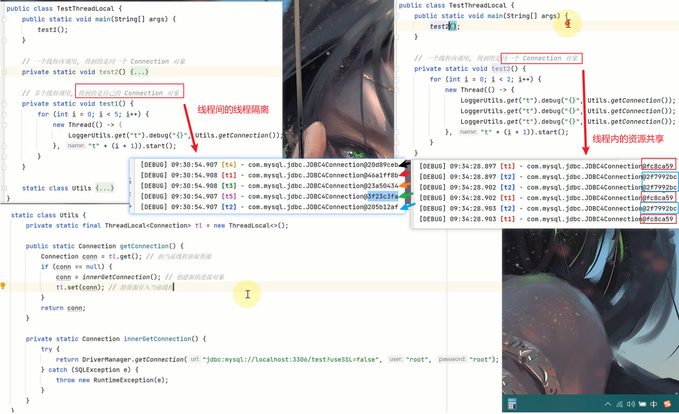Screen dimensions: 679x414
Task: Open the Wi-Fi network tray icon
Action: coord(620,404)
